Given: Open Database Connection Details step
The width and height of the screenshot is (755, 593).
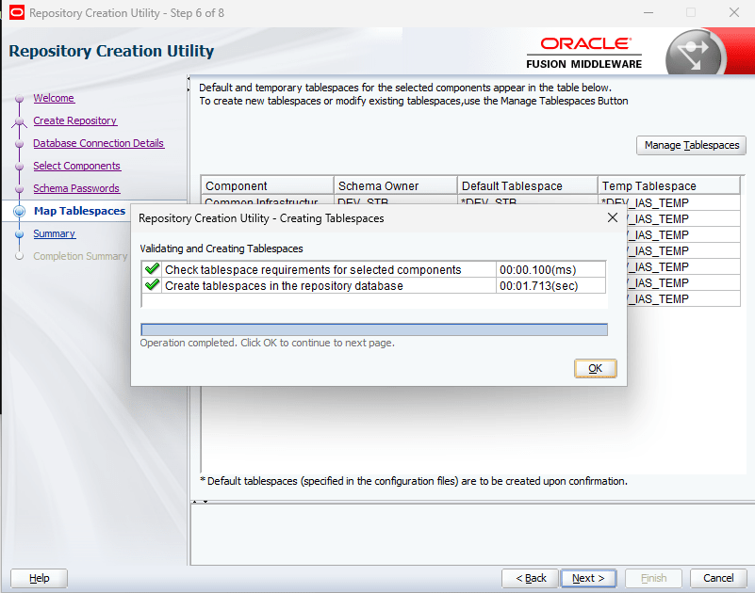Looking at the screenshot, I should click(99, 143).
